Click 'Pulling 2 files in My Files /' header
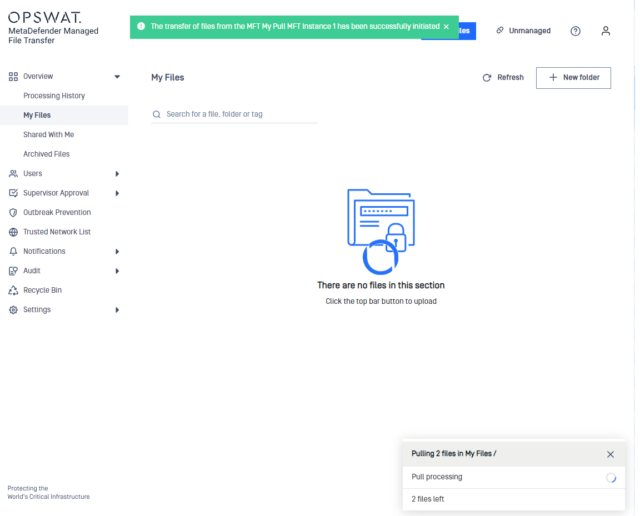 [x=453, y=454]
